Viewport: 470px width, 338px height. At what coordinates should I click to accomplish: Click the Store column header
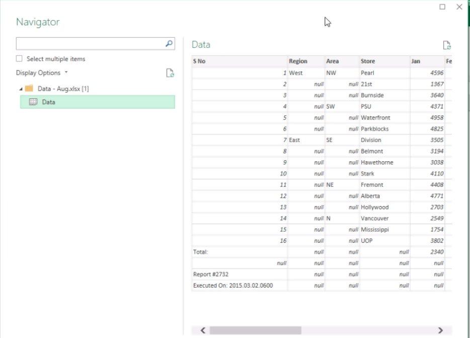click(x=384, y=61)
